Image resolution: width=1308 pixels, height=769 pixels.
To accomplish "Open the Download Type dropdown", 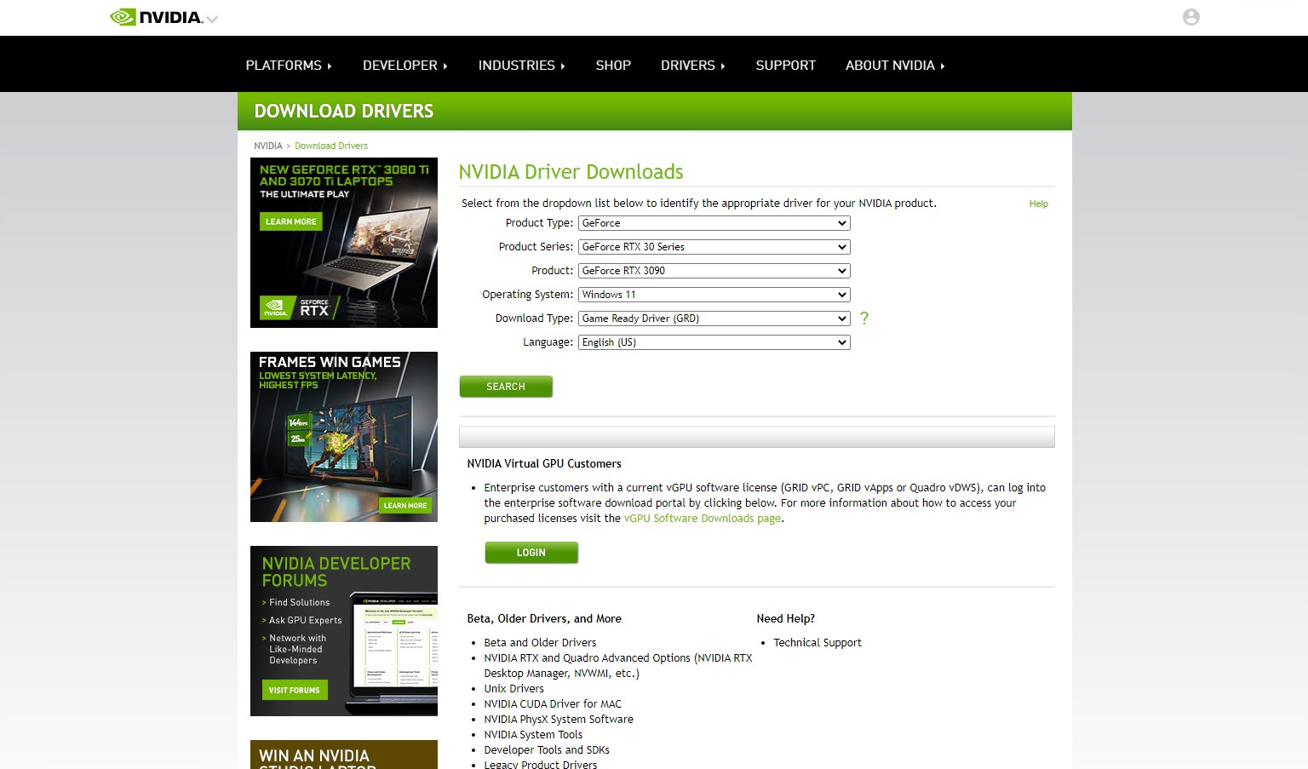I will click(714, 319).
